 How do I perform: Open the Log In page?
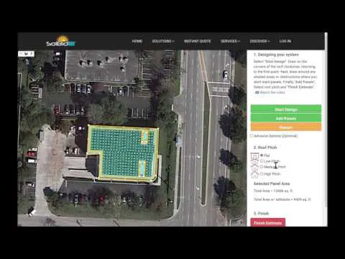[285, 41]
